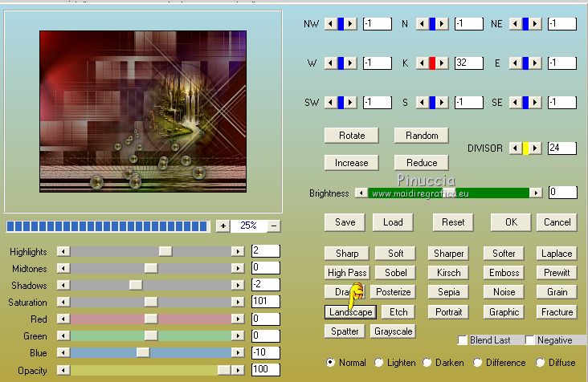Click the image preview thumbnail

pyautogui.click(x=142, y=112)
